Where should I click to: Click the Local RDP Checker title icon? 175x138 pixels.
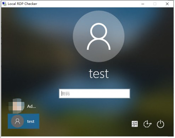coord(5,4)
